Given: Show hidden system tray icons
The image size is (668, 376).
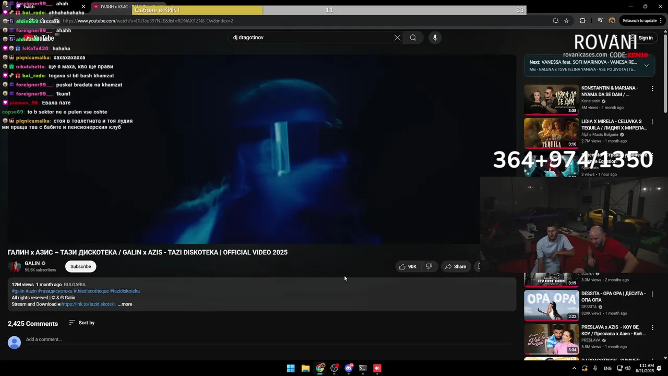Looking at the screenshot, I should tap(574, 368).
